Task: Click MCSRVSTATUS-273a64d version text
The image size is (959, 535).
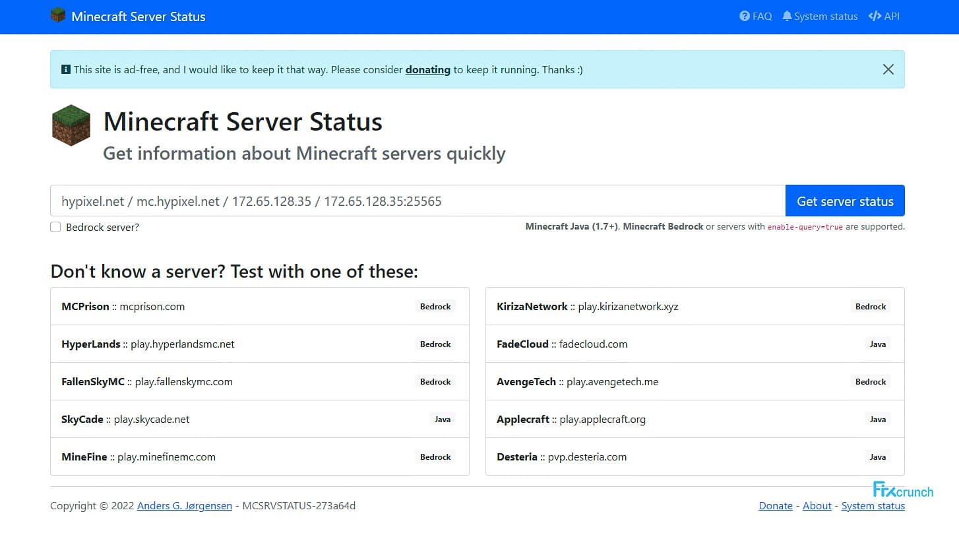Action: pos(299,506)
